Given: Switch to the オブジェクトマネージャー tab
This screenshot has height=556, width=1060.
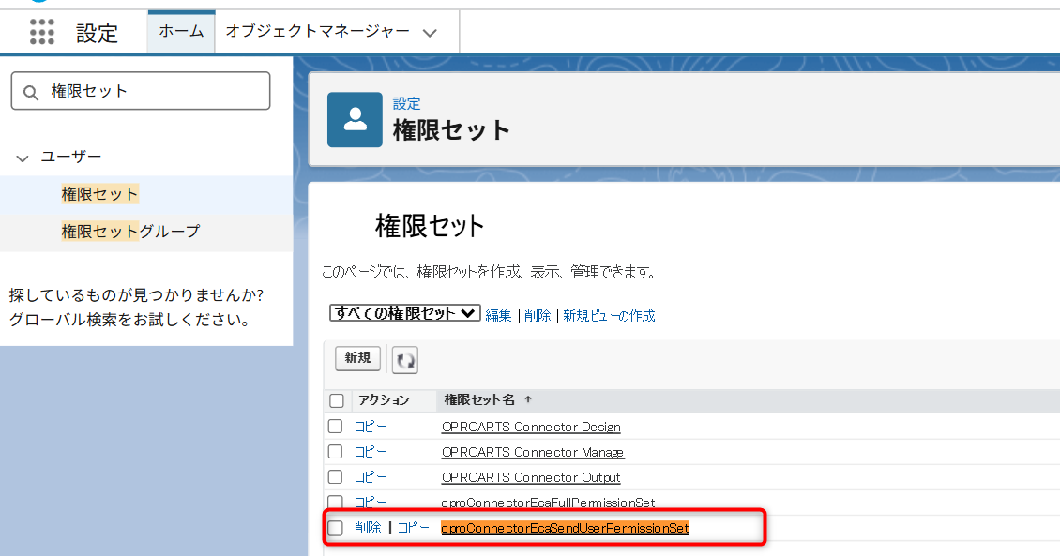Looking at the screenshot, I should [x=318, y=31].
